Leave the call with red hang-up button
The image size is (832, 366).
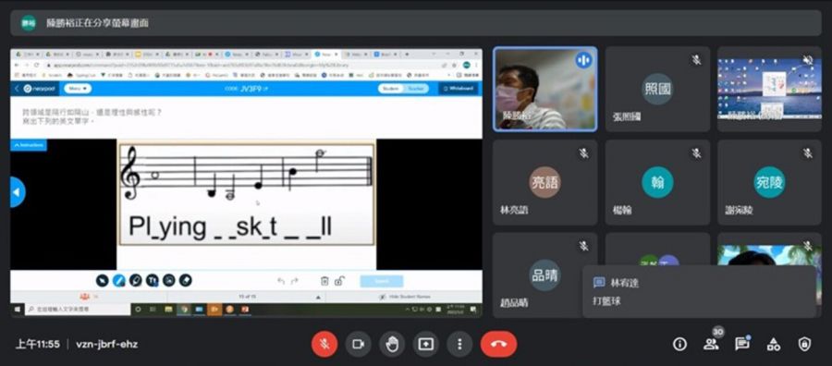498,344
